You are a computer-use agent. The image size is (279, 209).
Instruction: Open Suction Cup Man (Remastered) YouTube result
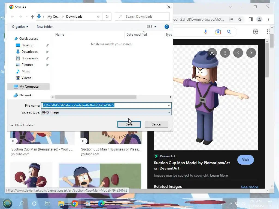42,149
